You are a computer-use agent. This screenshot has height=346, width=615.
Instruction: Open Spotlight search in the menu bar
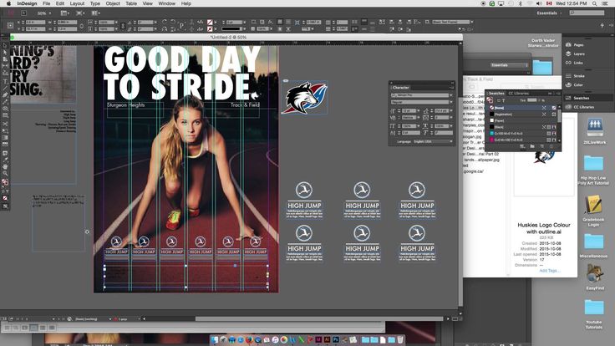595,3
